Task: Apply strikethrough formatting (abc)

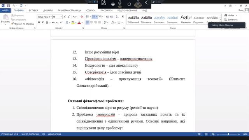Action: click(53, 23)
